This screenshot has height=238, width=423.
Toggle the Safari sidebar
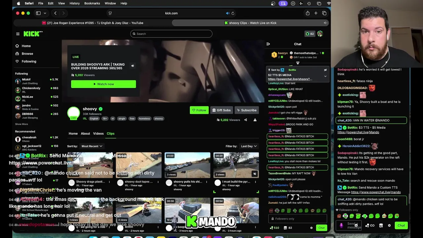pyautogui.click(x=38, y=13)
